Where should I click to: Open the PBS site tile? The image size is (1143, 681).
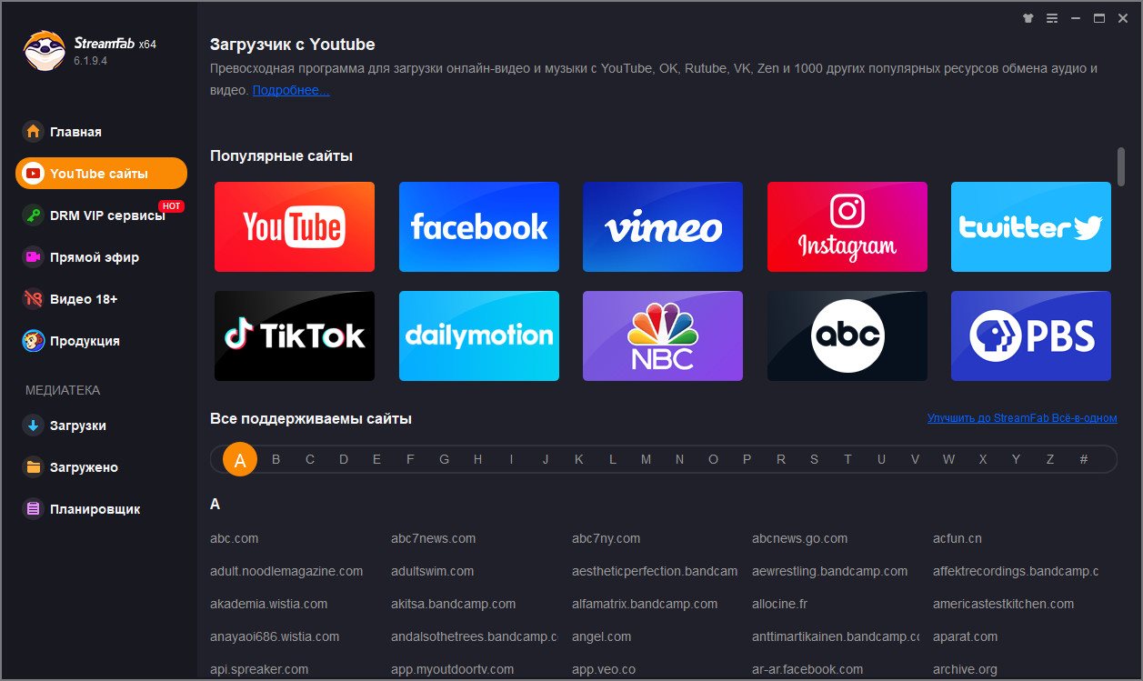(1031, 335)
